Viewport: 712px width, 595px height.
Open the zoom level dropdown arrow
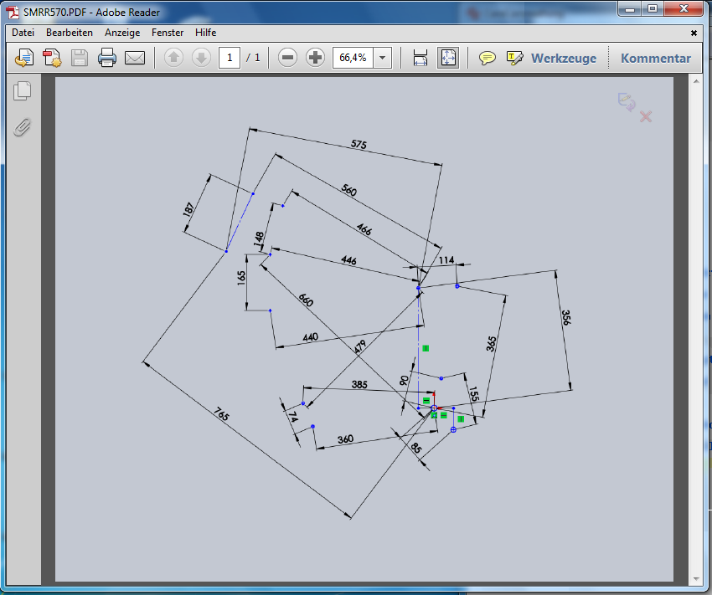coord(382,58)
